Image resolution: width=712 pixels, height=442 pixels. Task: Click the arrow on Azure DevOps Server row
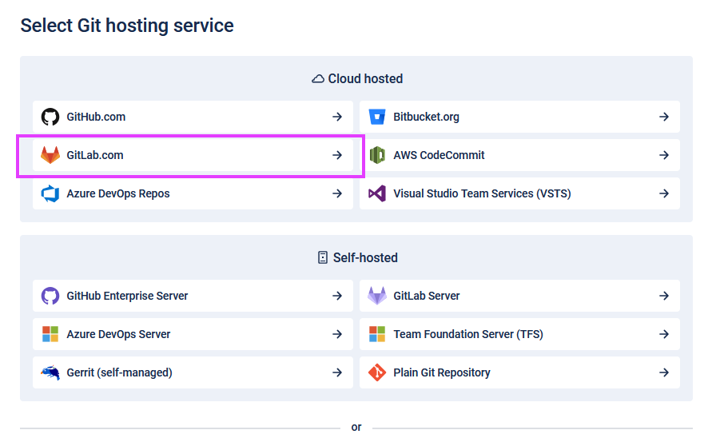click(x=337, y=334)
